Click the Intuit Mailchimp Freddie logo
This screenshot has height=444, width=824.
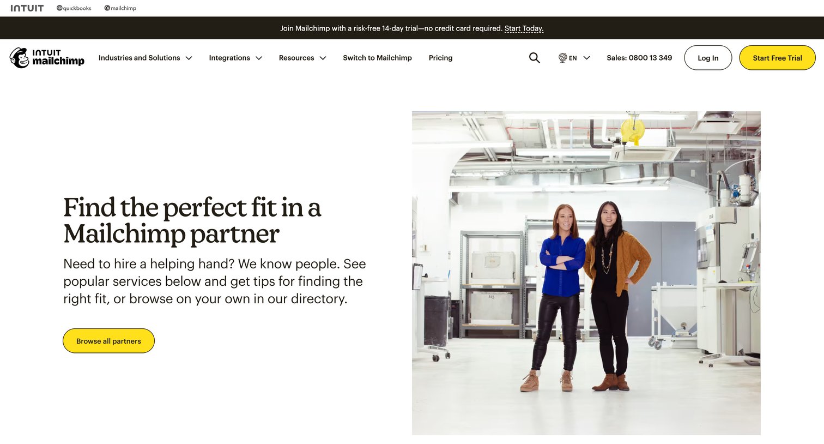pyautogui.click(x=47, y=58)
